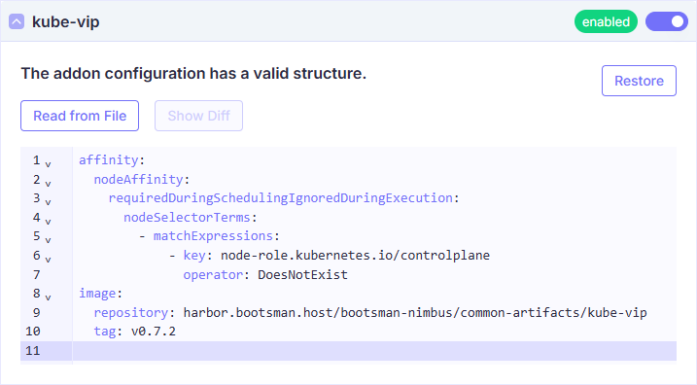This screenshot has width=697, height=385.
Task: Collapse nodeSelectorTerms fold arrow on line 4
Action: click(48, 221)
